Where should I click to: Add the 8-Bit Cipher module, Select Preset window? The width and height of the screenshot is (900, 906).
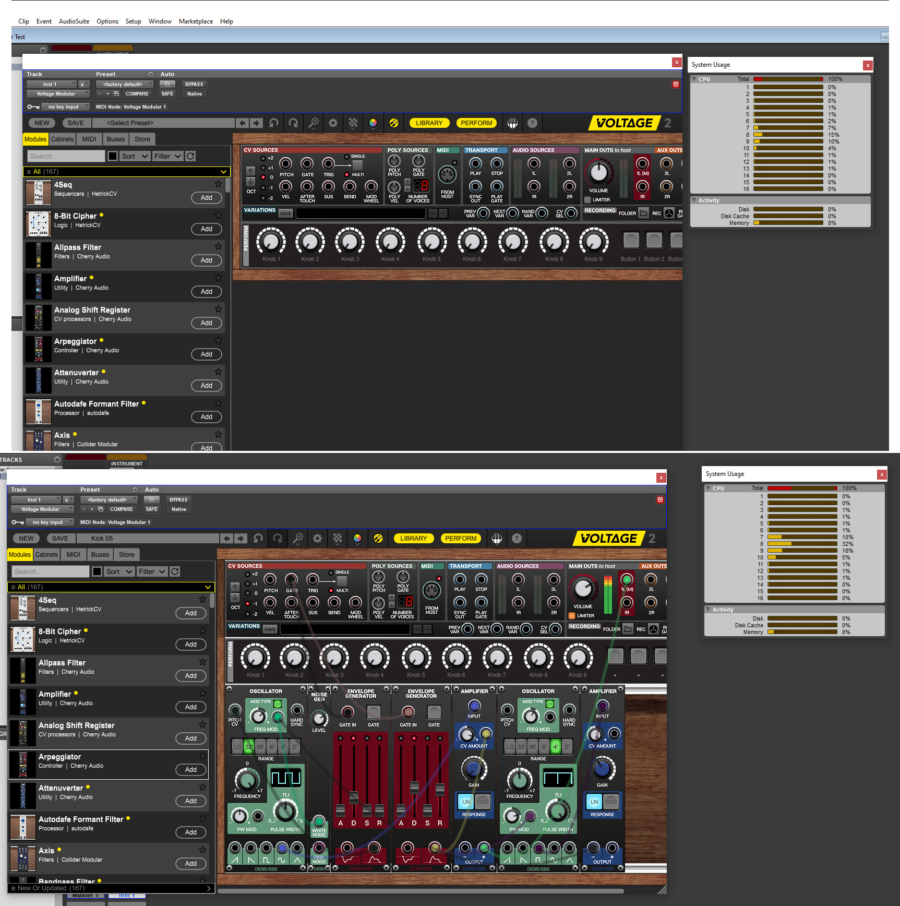(207, 229)
